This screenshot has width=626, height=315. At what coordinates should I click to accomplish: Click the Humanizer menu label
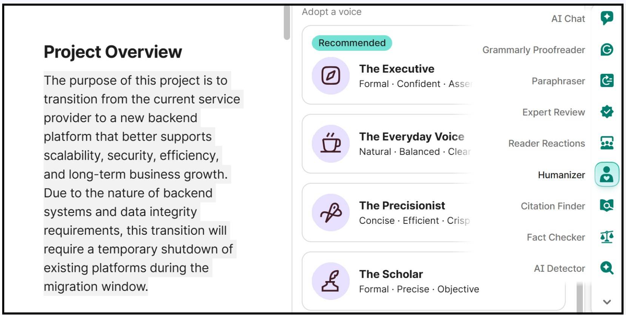[561, 175]
